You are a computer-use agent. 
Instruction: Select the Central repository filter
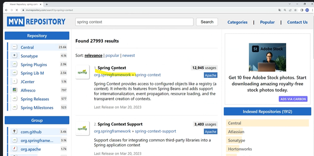click(x=27, y=47)
